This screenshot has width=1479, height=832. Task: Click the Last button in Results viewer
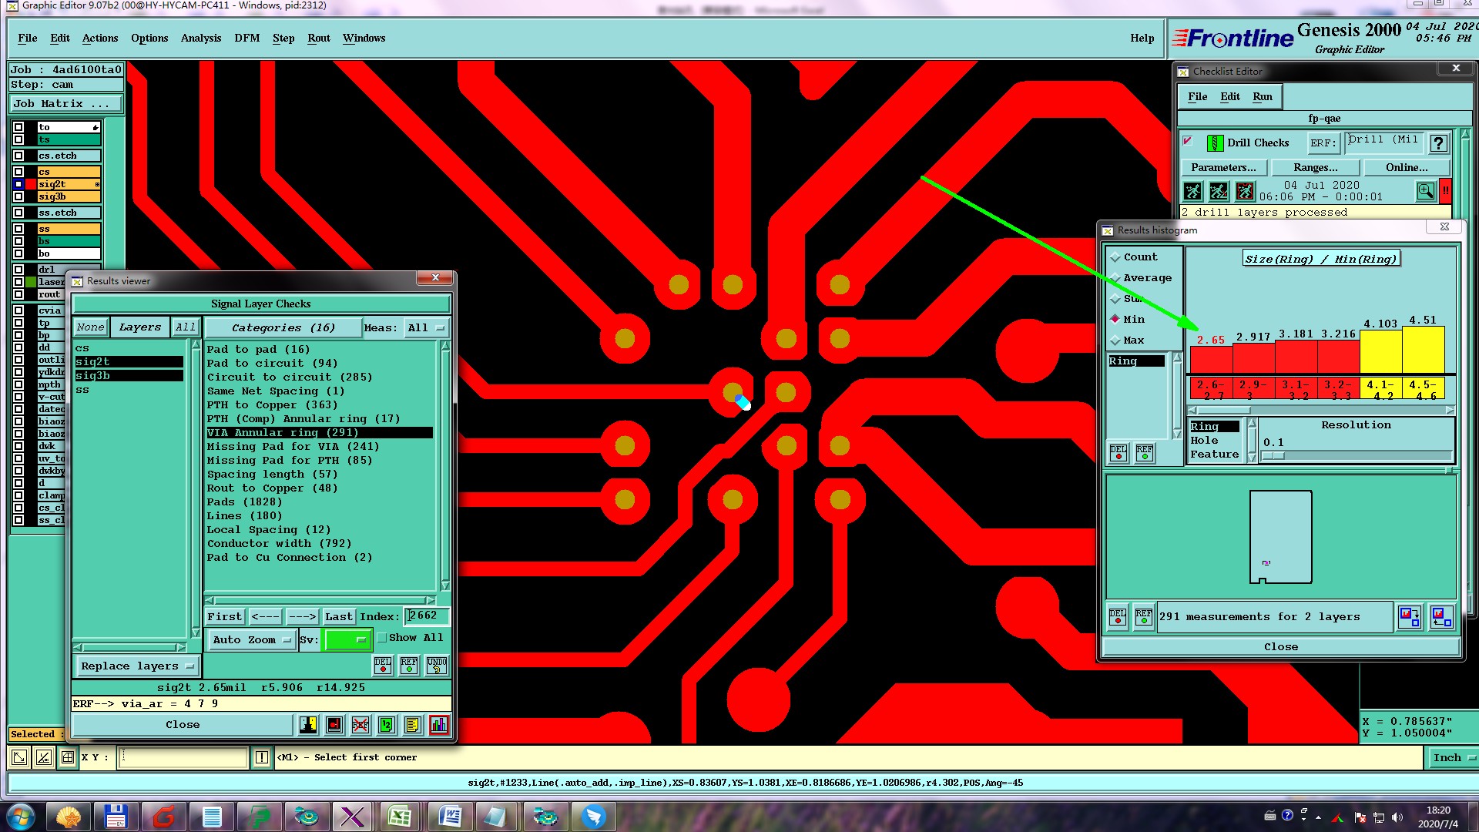pos(339,617)
